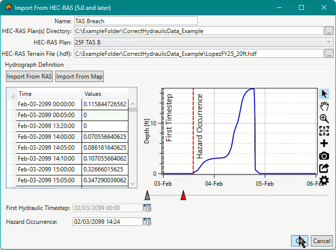The width and height of the screenshot is (336, 250).
Task: Click the Time column header
Action: 49,94
